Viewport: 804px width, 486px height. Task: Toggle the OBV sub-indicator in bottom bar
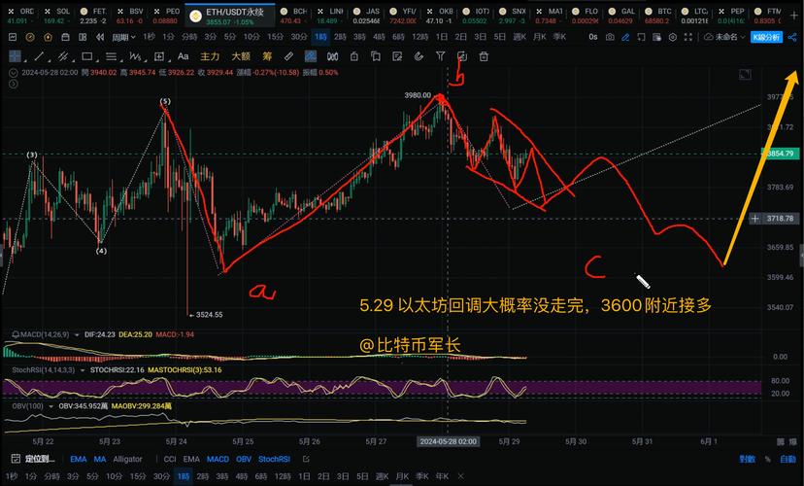tap(244, 460)
